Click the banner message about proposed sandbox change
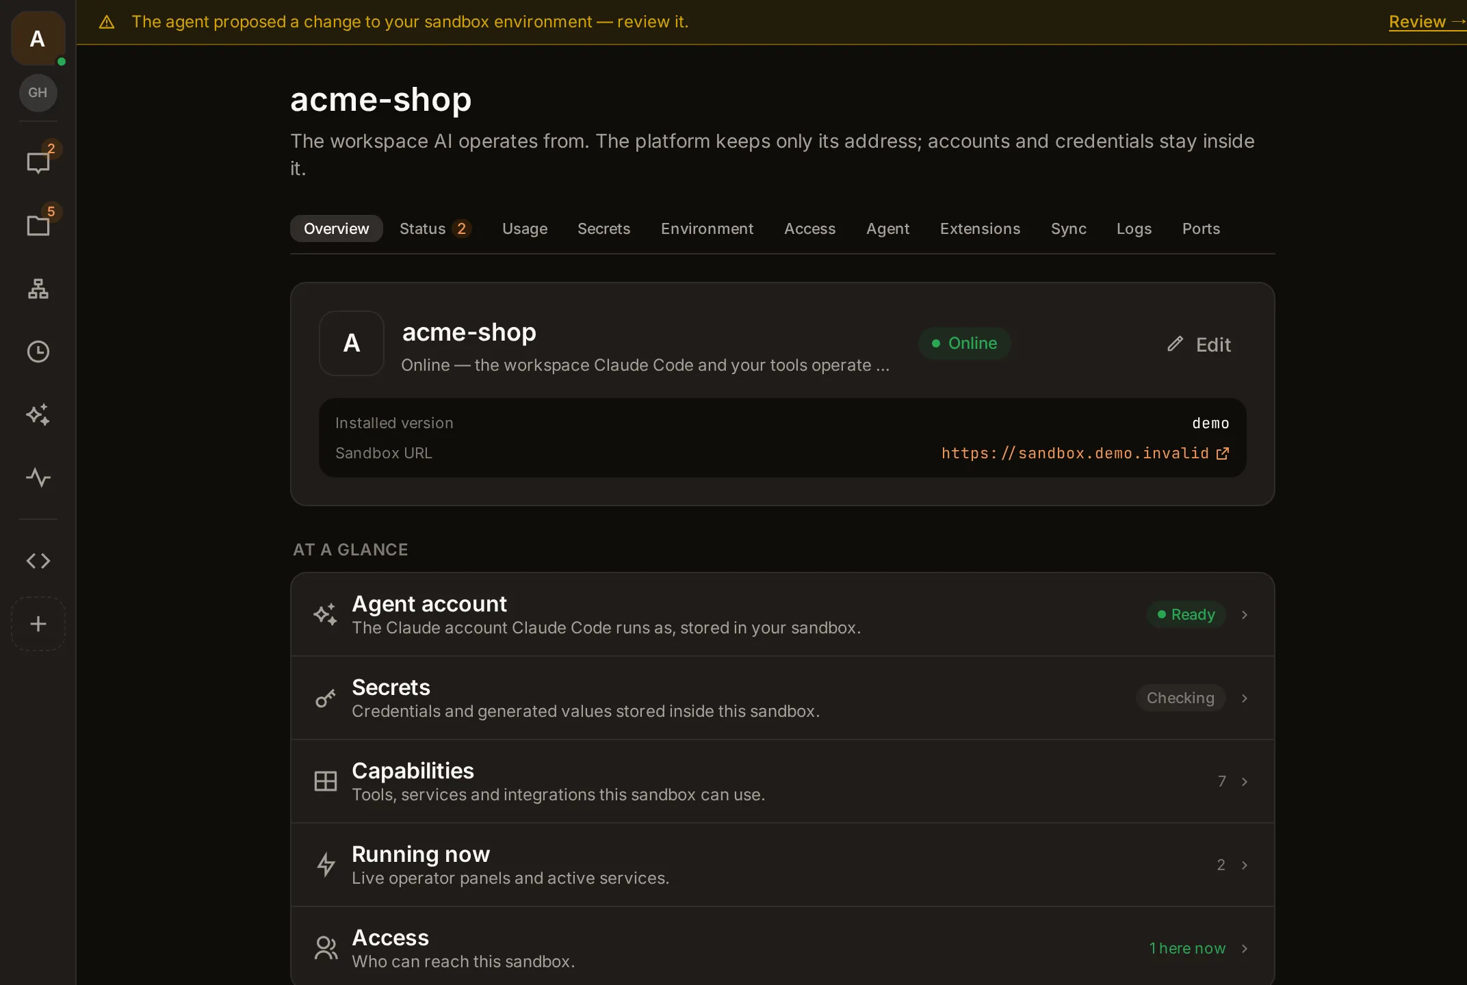1467x985 pixels. tap(410, 22)
